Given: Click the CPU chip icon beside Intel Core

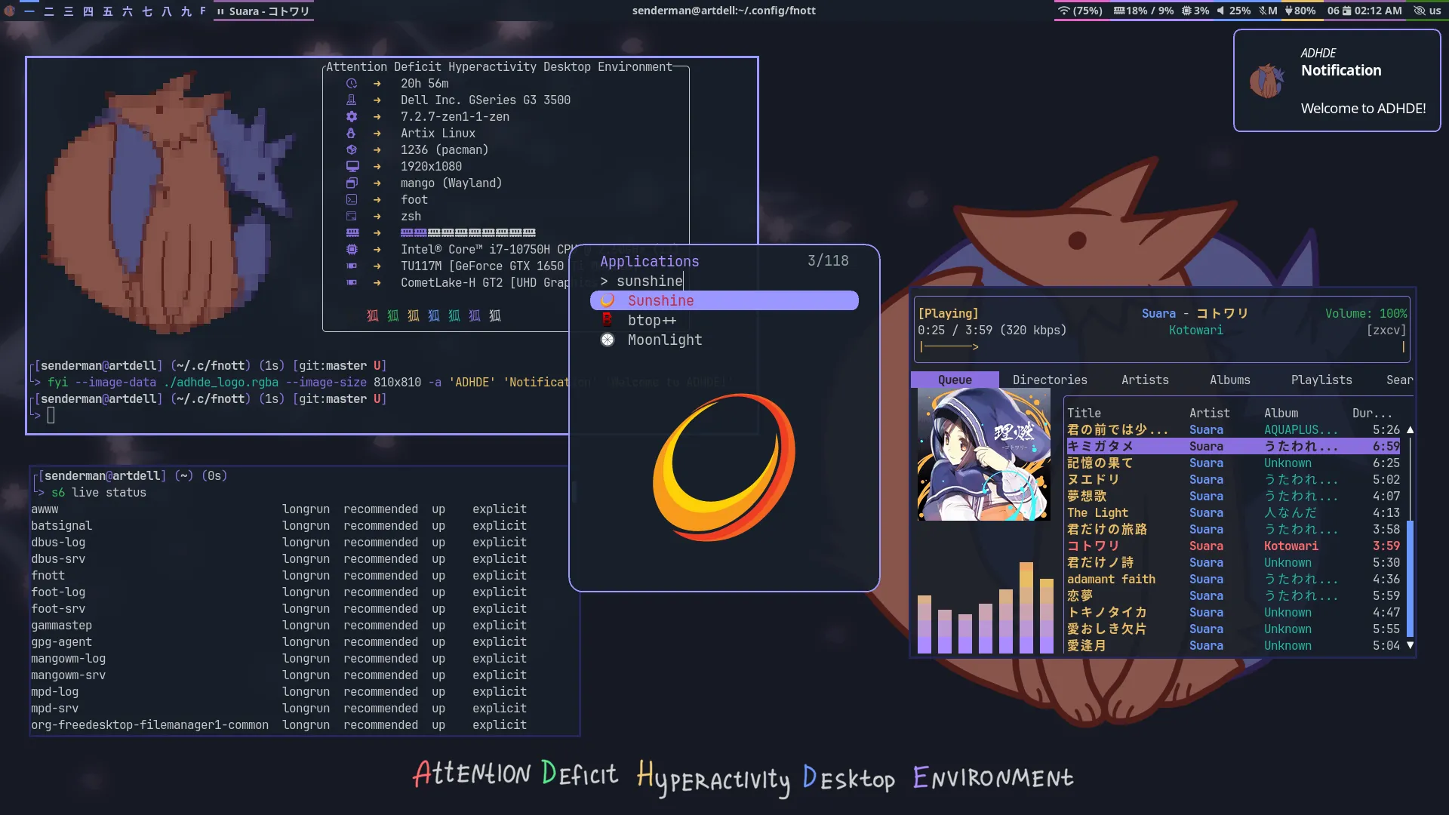Looking at the screenshot, I should (352, 250).
